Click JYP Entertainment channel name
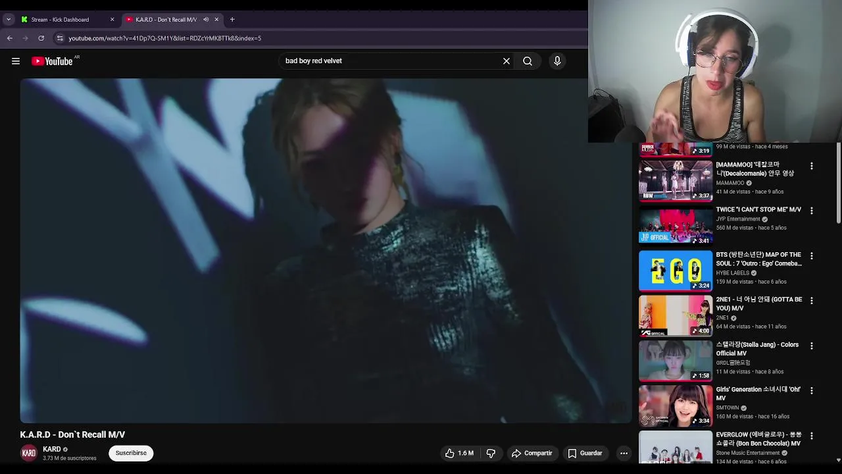The width and height of the screenshot is (842, 474). tap(738, 219)
